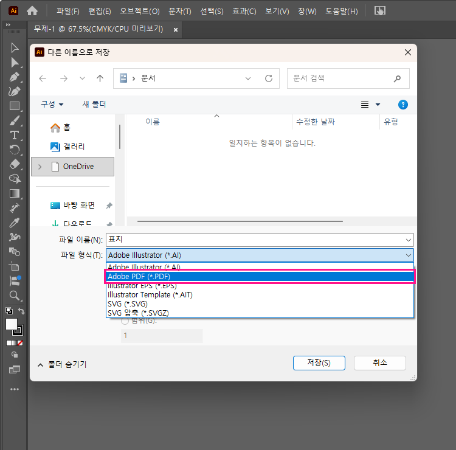Go to Illustrator Home screen icon
The image size is (456, 450).
[x=32, y=11]
